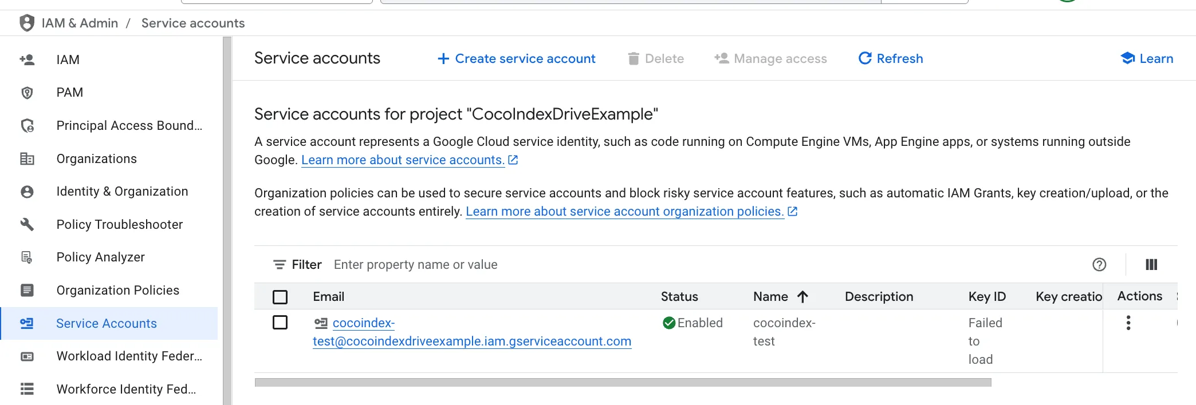Open column display options icon
1196x405 pixels.
1151,264
